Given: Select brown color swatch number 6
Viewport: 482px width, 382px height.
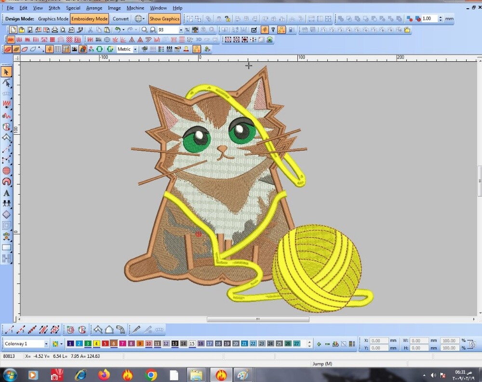Looking at the screenshot, I should coord(114,343).
